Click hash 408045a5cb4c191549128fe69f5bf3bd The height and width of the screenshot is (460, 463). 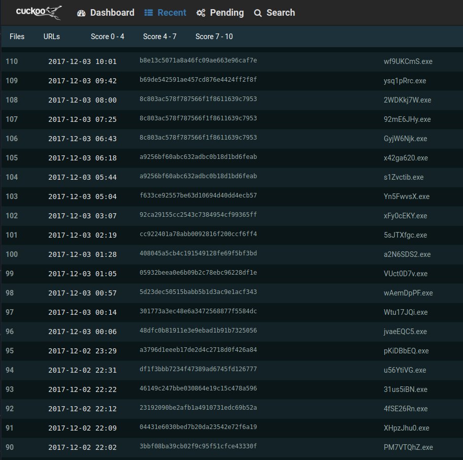pyautogui.click(x=198, y=253)
